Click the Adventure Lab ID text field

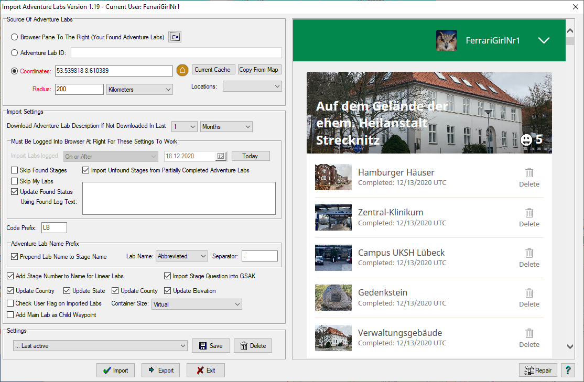click(x=176, y=52)
